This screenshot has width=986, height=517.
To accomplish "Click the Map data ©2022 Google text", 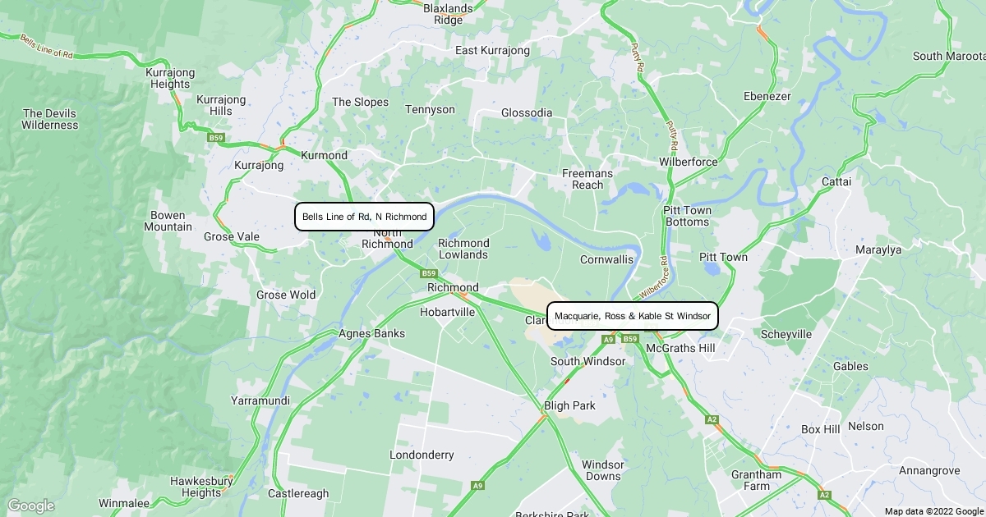I will (x=933, y=511).
